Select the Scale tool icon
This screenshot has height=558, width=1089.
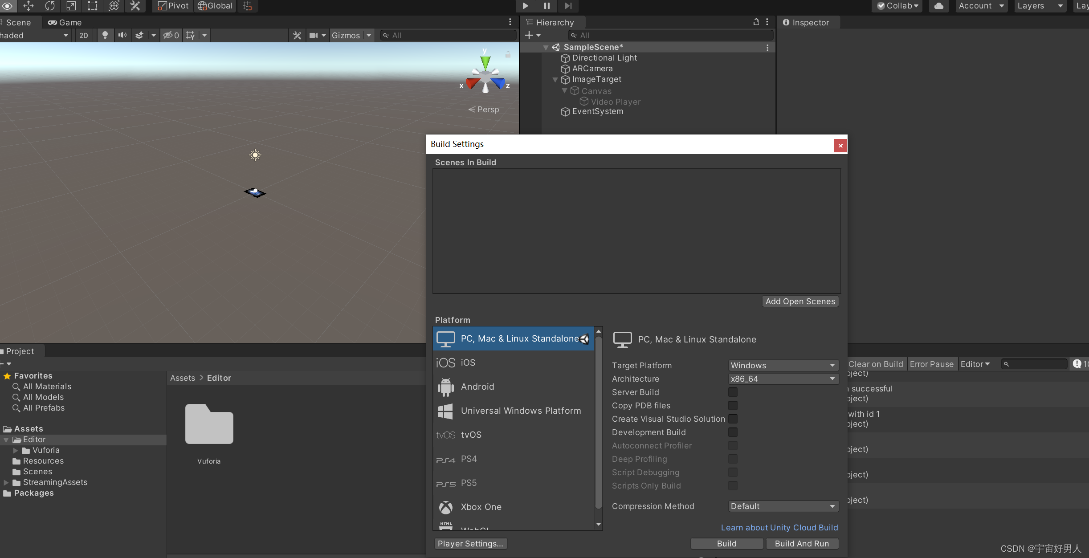pyautogui.click(x=71, y=6)
